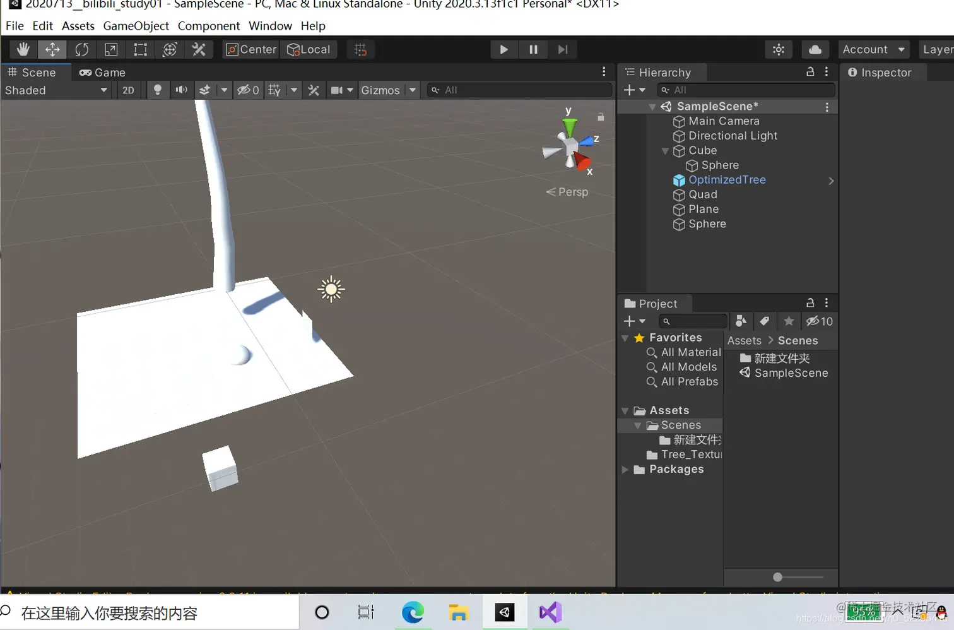
Task: Collapse the Cube object
Action: coord(665,151)
